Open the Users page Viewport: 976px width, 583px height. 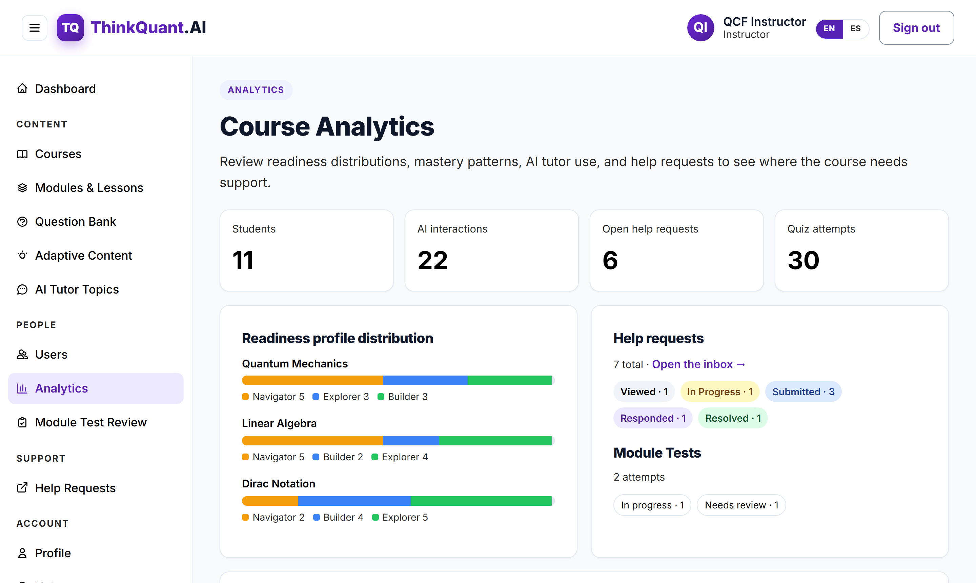(96, 355)
